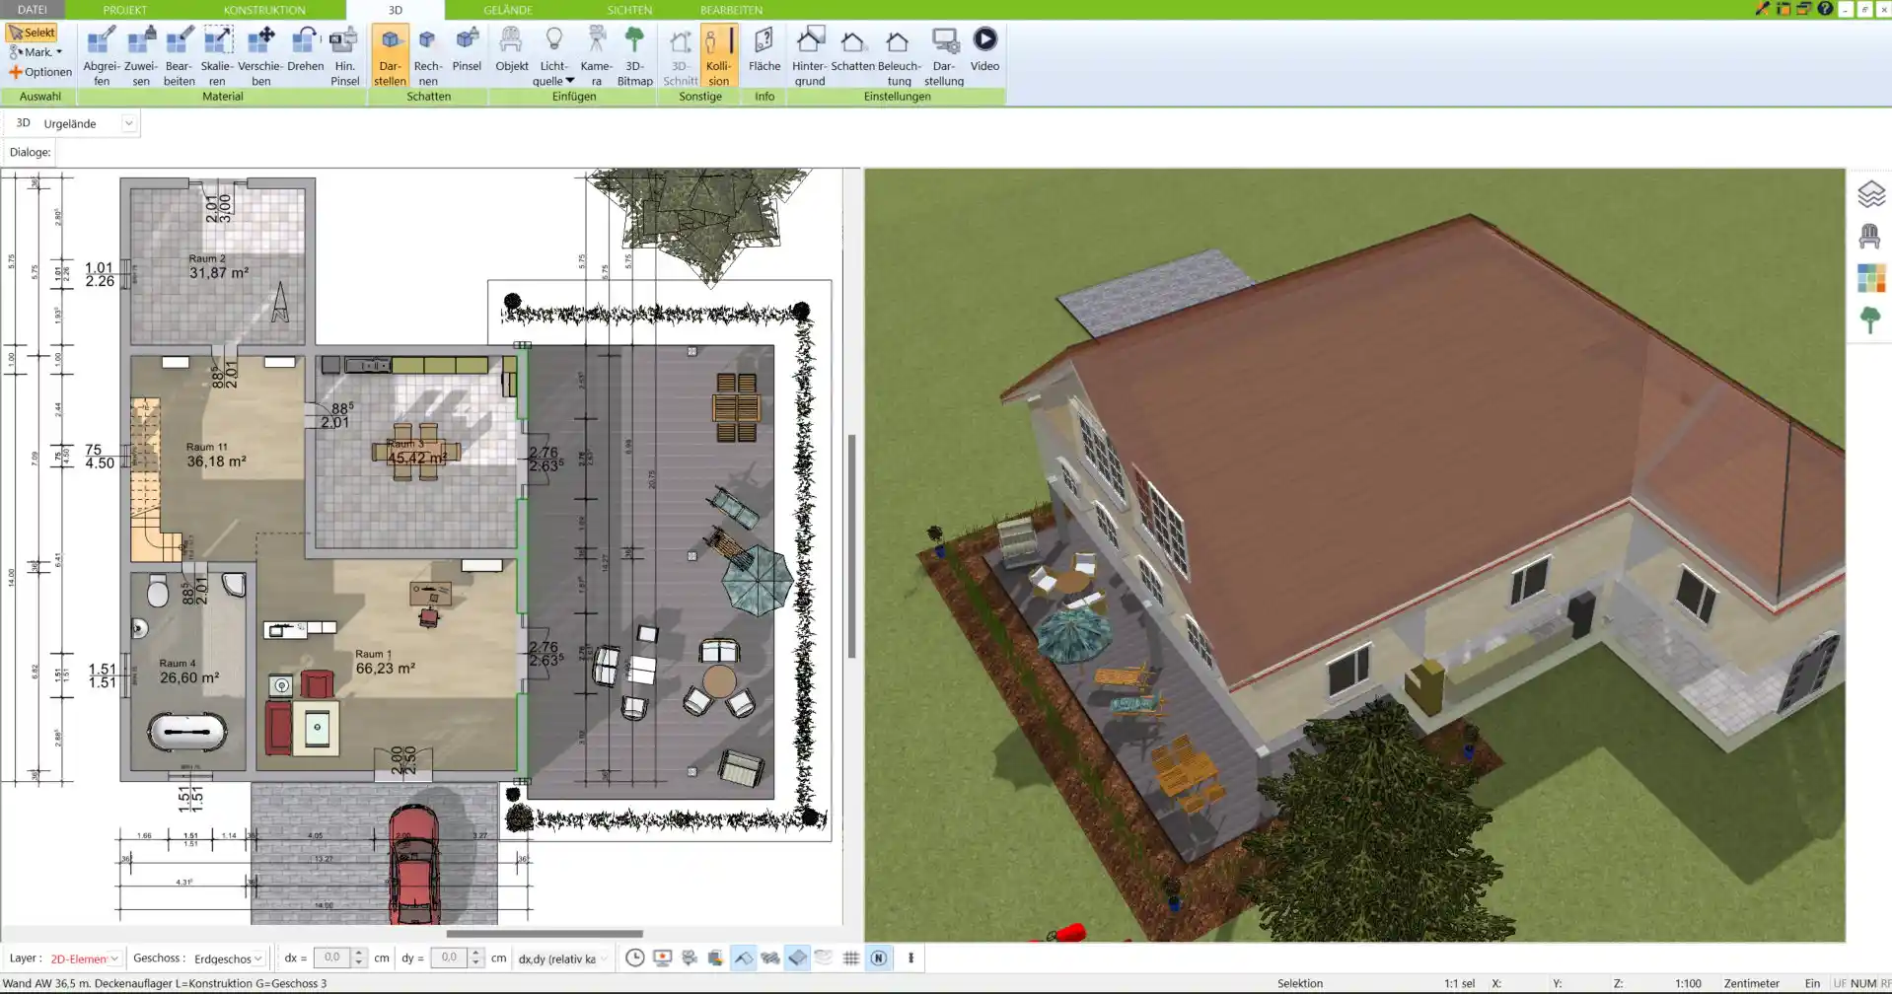
Task: Click the Selekt selection button
Action: pyautogui.click(x=32, y=33)
